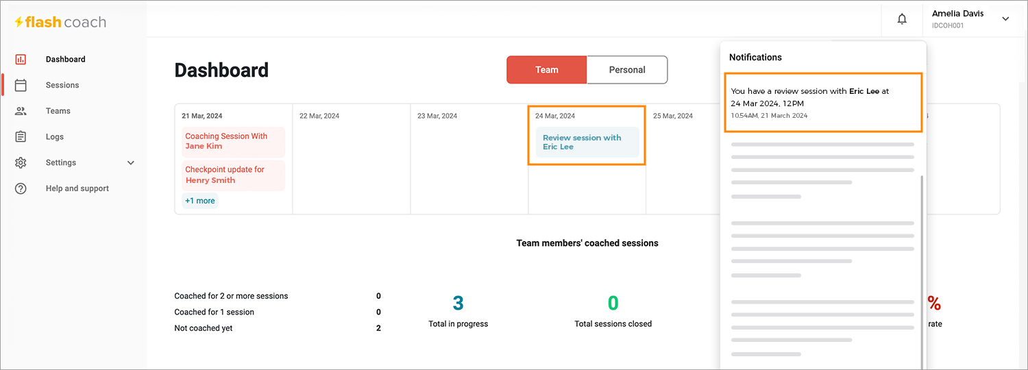Expand the Settings submenu chevron
The image size is (1028, 370).
(x=131, y=163)
